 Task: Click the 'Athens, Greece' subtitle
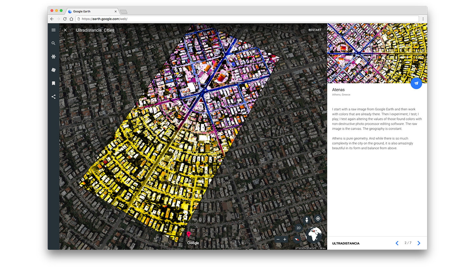pos(341,95)
